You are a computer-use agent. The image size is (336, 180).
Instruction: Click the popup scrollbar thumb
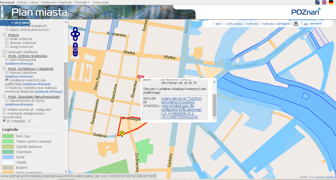click(214, 105)
